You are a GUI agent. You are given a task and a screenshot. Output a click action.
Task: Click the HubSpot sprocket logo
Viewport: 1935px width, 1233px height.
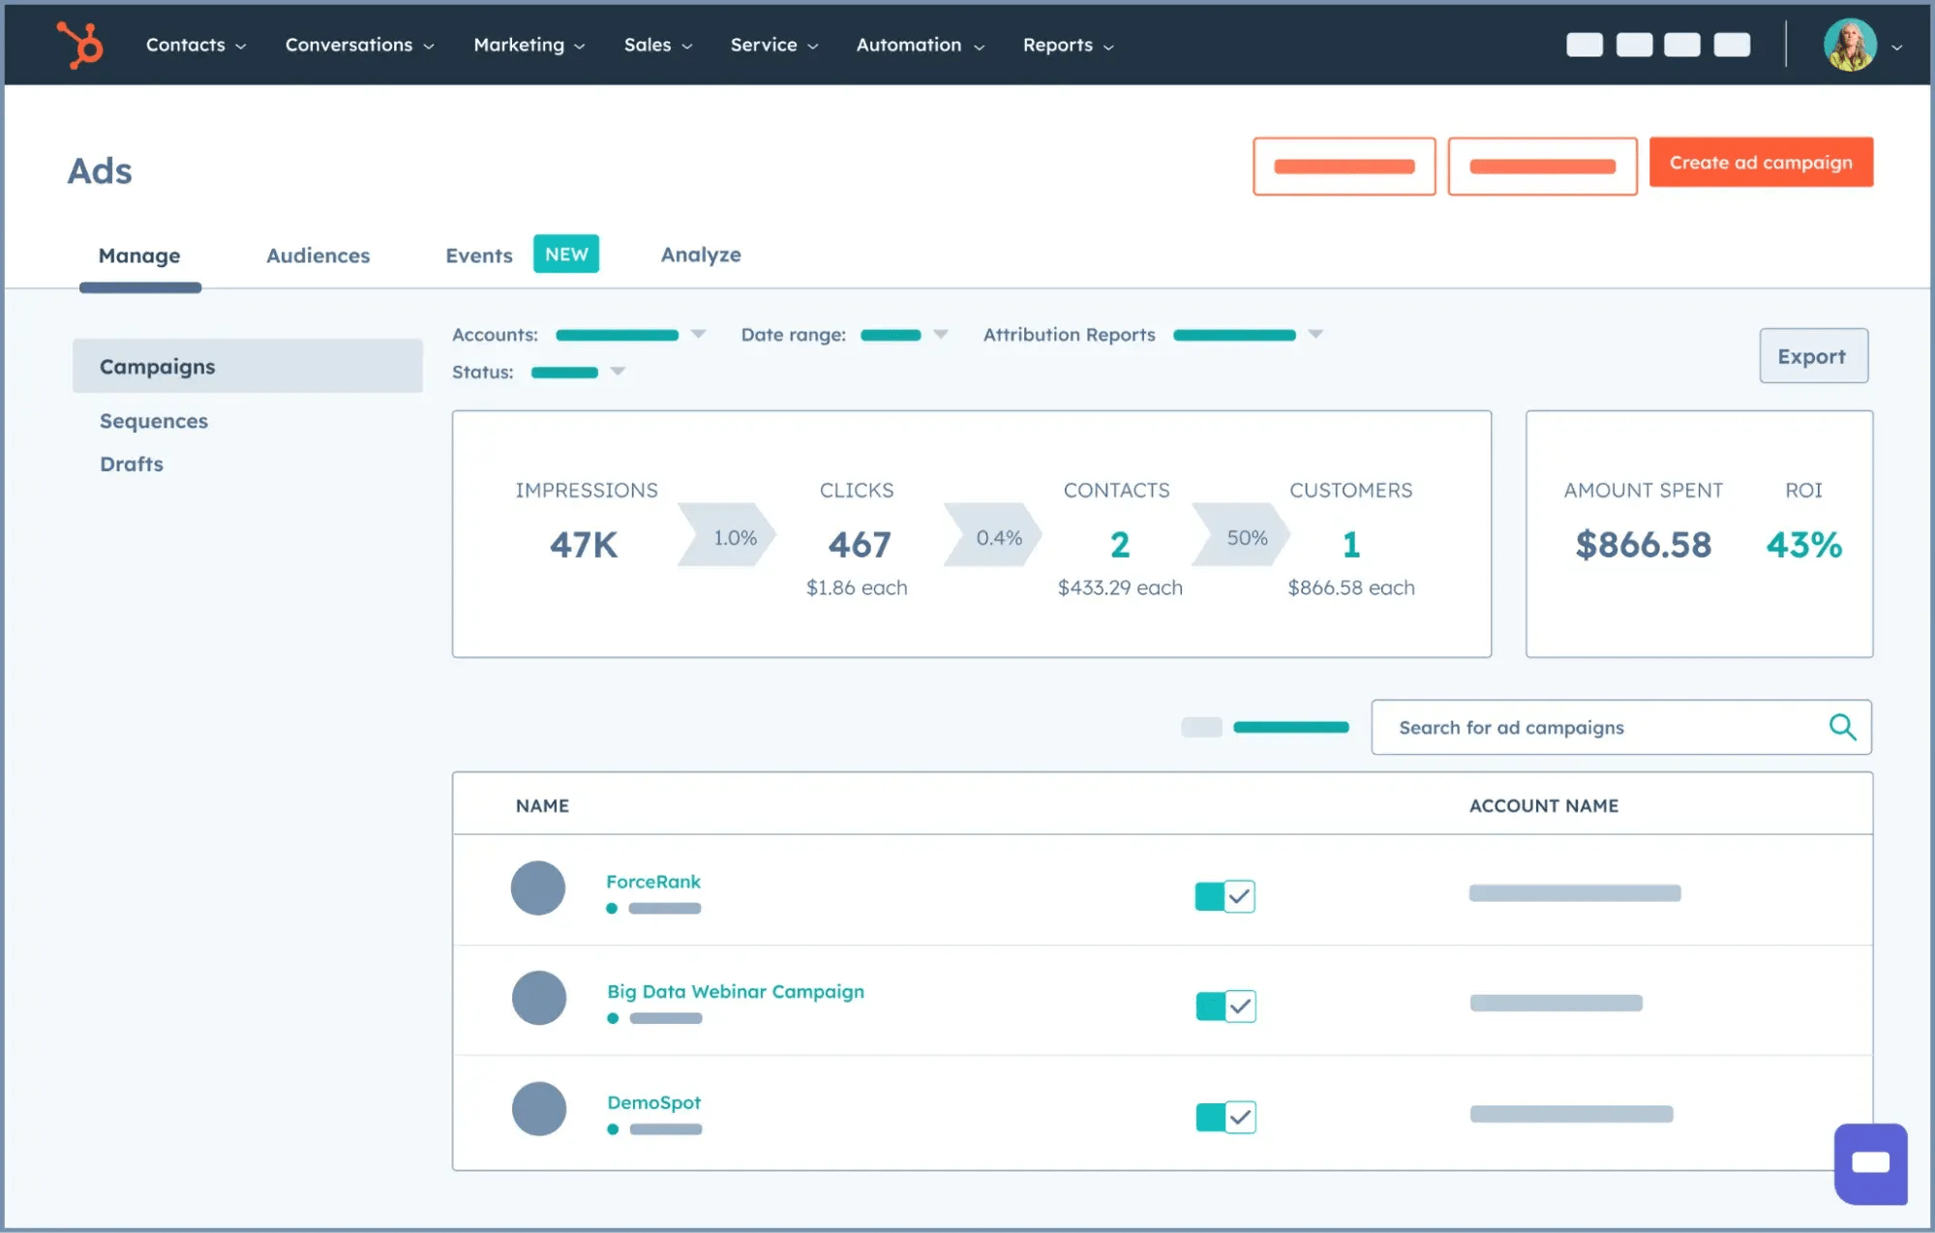pos(77,43)
